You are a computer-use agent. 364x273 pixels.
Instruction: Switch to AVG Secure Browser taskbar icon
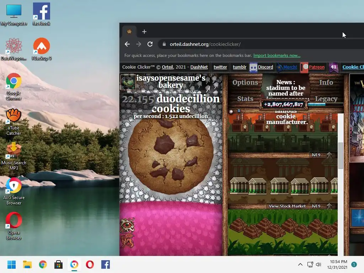[x=74, y=264]
